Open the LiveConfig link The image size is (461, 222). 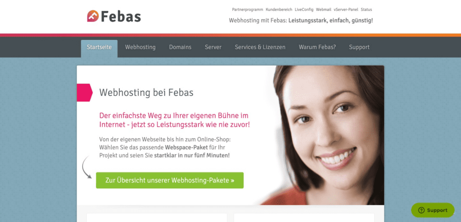(304, 9)
